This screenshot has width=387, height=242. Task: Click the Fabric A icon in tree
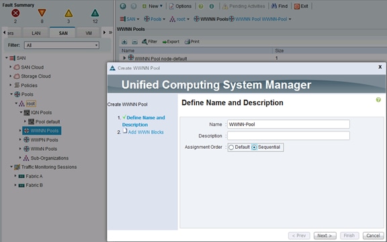[21, 176]
